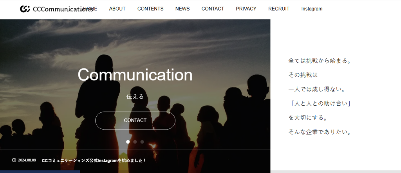
Task: Open the ABOUT menu item
Action: (x=117, y=9)
